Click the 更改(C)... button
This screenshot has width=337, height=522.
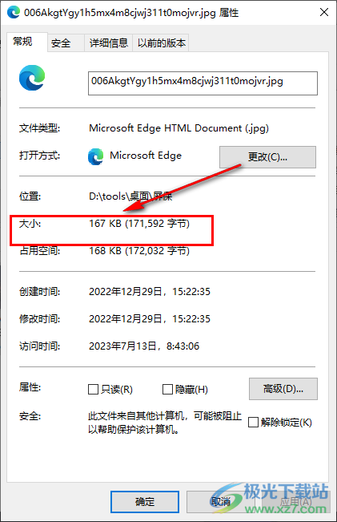click(267, 157)
